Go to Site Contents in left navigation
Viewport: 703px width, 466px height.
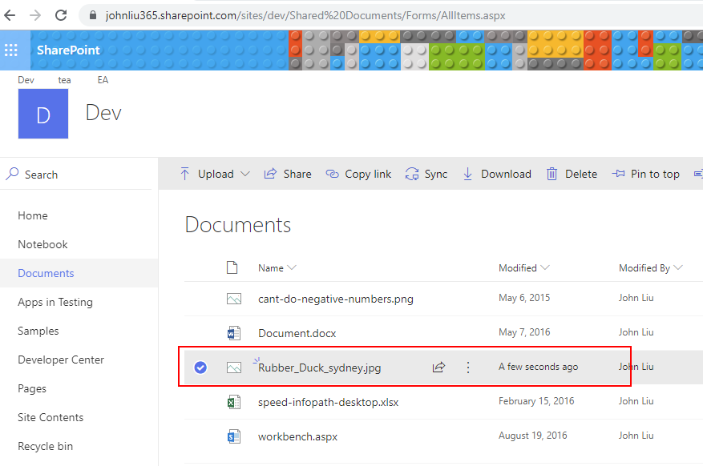pos(51,417)
